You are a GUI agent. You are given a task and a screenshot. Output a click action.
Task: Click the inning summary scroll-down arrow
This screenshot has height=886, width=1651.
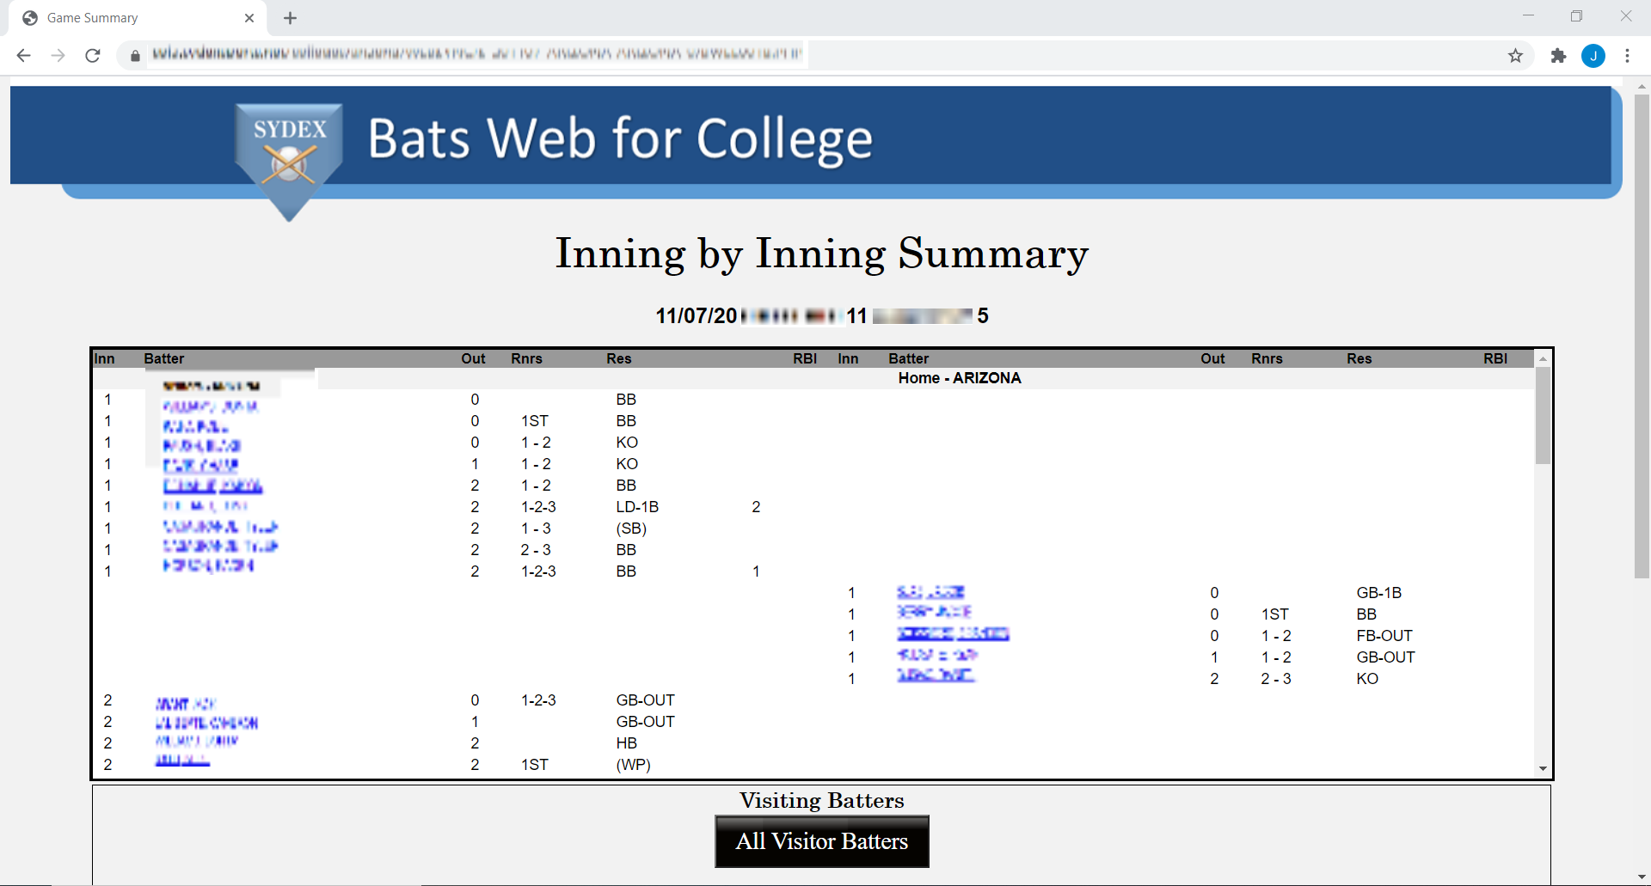(x=1544, y=769)
